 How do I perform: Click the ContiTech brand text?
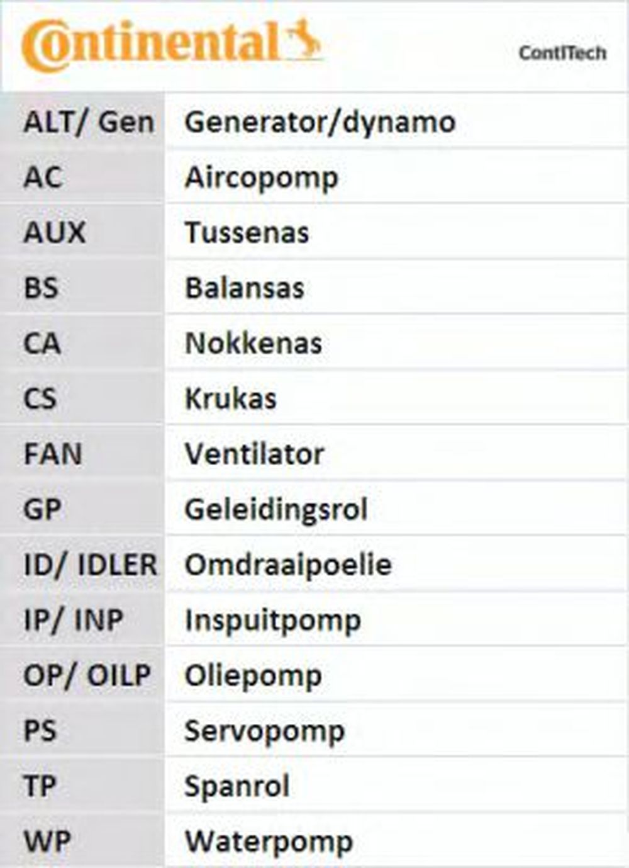562,53
